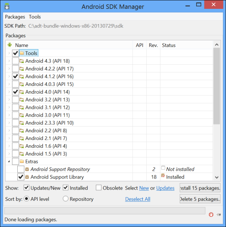The width and height of the screenshot is (226, 227).
Task: Click the scroll down arrow of package list
Action: pyautogui.click(x=216, y=177)
